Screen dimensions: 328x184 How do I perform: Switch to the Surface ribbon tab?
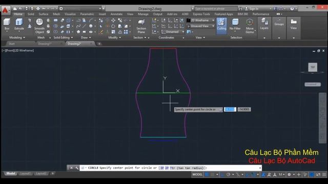(43, 14)
